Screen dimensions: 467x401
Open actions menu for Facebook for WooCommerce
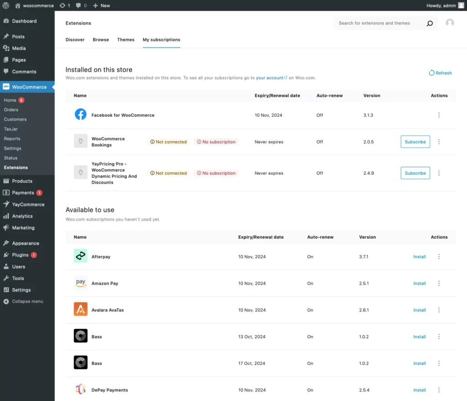coord(439,115)
